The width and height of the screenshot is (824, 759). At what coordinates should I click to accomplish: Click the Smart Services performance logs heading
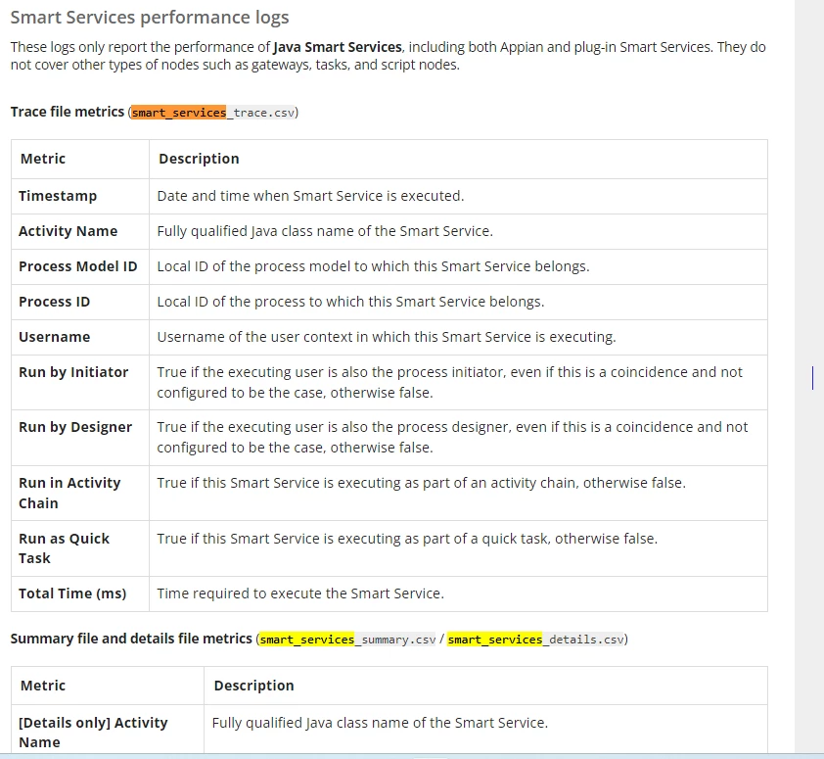pyautogui.click(x=150, y=18)
